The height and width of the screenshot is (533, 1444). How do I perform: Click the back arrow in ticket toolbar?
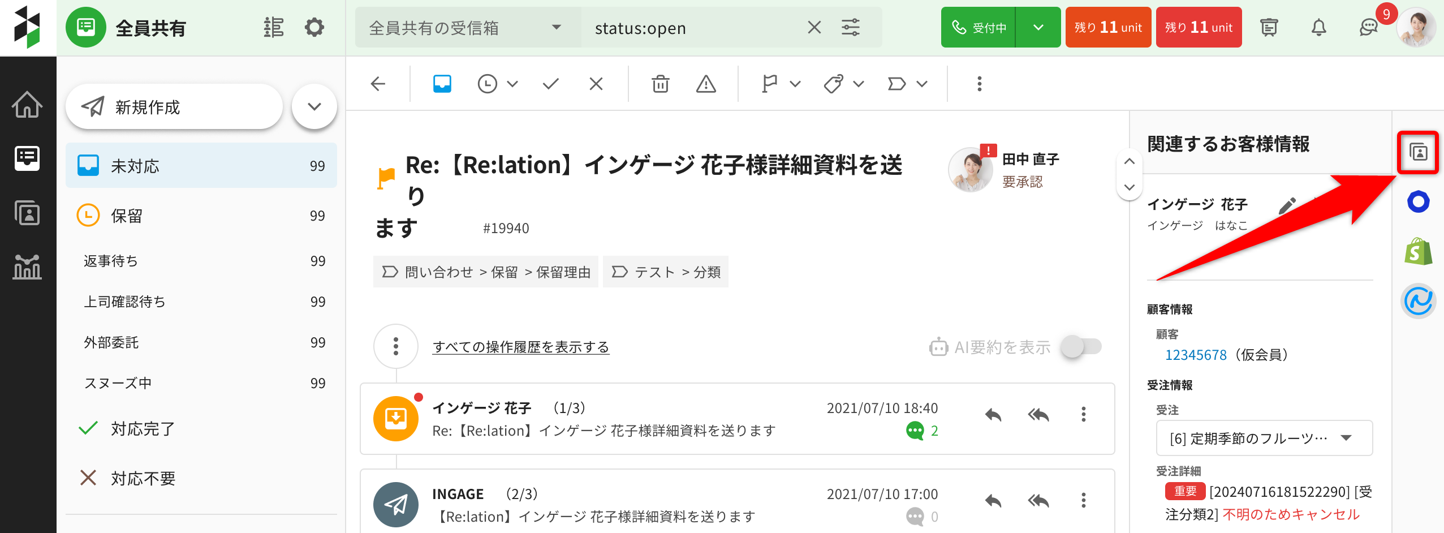click(378, 84)
